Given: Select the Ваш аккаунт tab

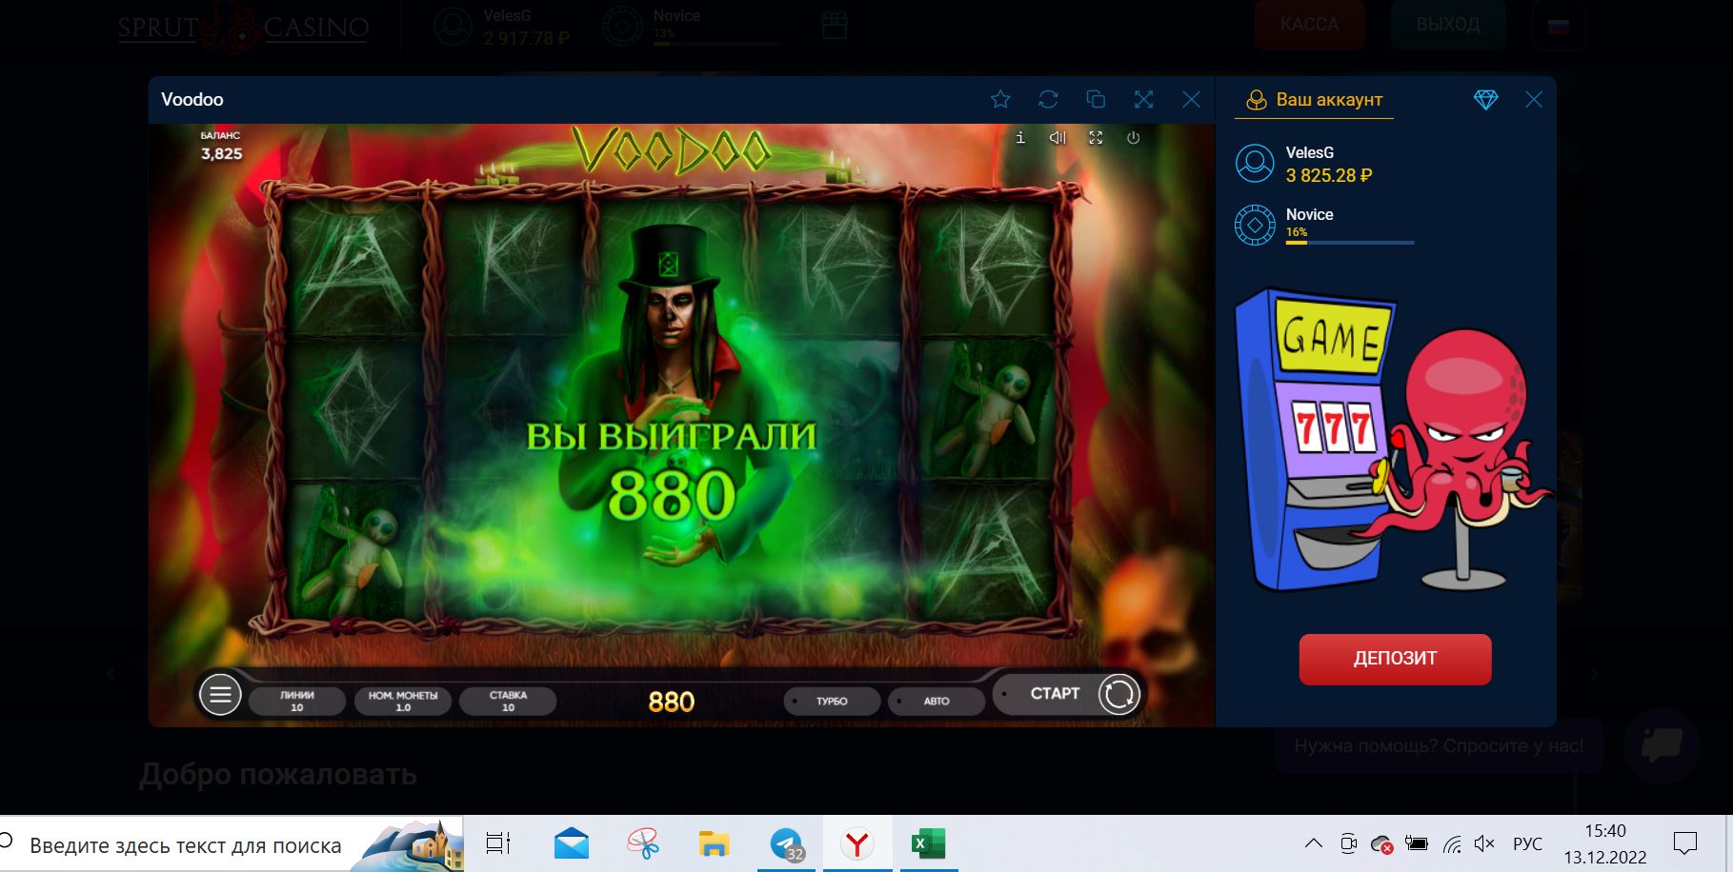Looking at the screenshot, I should point(1315,100).
